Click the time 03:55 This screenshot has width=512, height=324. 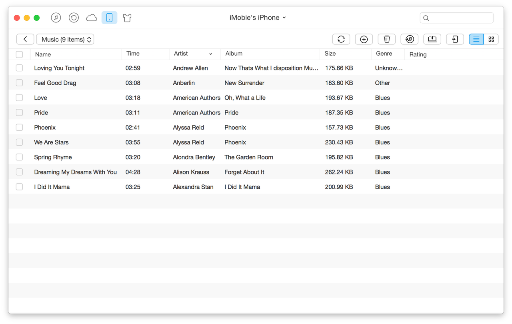(133, 142)
